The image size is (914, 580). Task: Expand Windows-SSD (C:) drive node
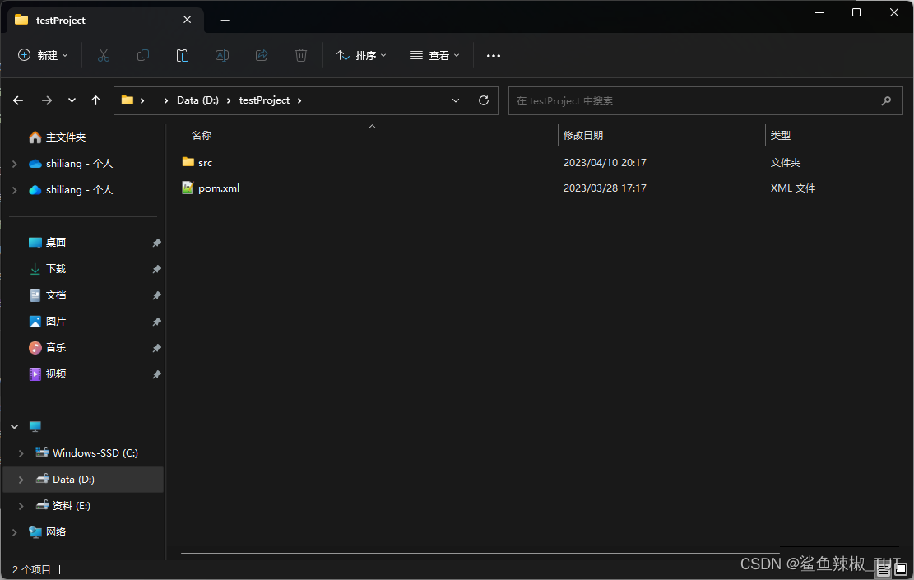pyautogui.click(x=21, y=453)
